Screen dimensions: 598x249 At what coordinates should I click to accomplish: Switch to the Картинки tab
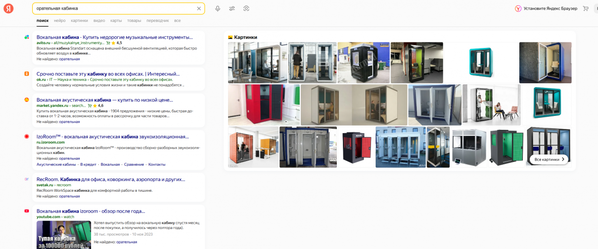(79, 20)
